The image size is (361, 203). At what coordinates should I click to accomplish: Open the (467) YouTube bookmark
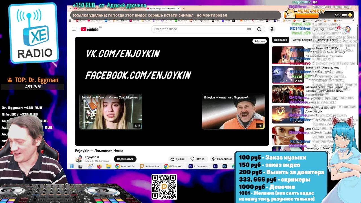pos(95,21)
